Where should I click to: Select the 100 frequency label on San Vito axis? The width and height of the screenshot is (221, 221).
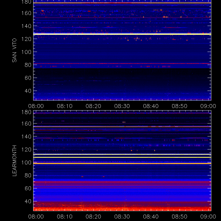(x=26, y=52)
